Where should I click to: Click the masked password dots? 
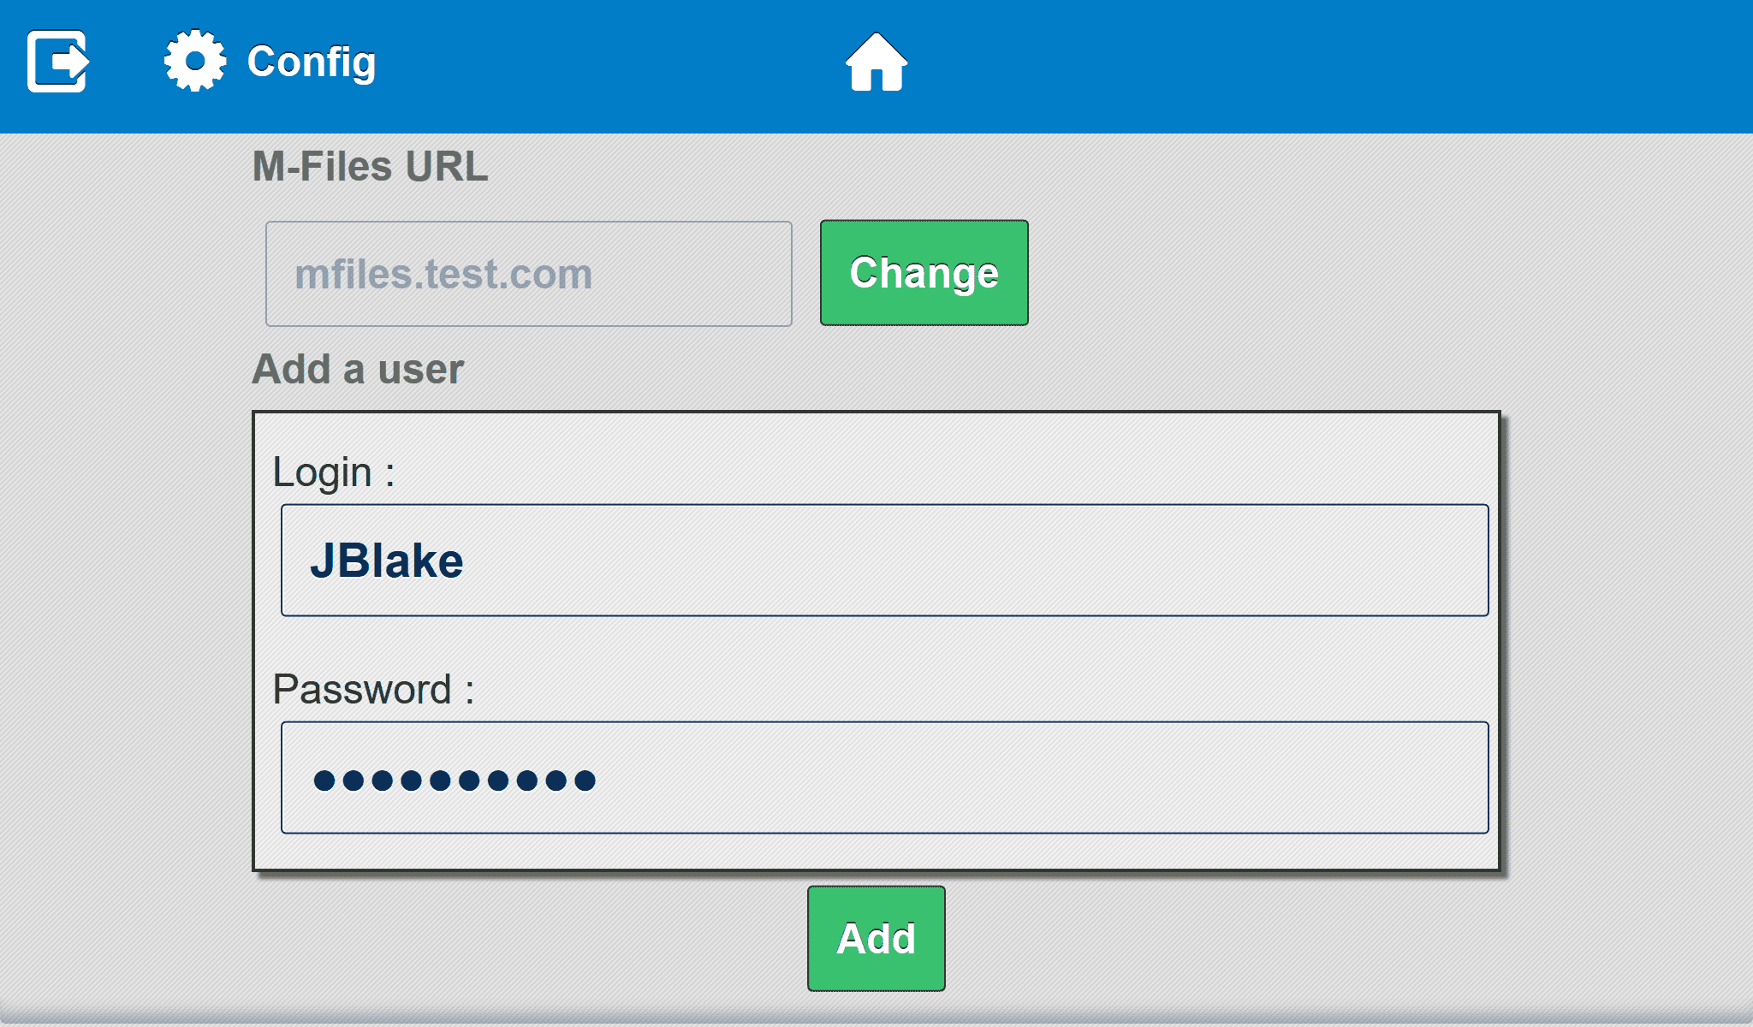[455, 781]
